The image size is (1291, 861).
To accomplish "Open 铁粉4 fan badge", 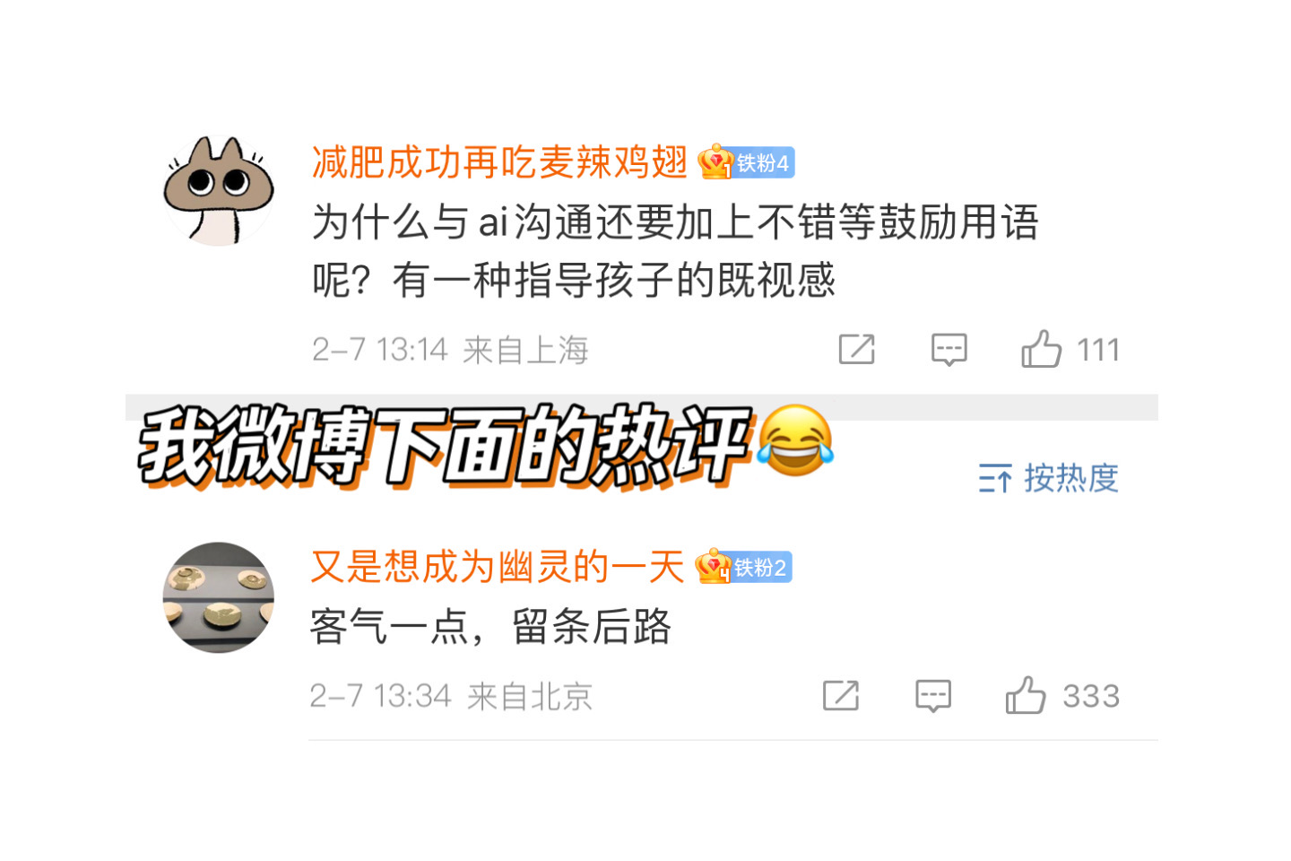I will click(746, 162).
